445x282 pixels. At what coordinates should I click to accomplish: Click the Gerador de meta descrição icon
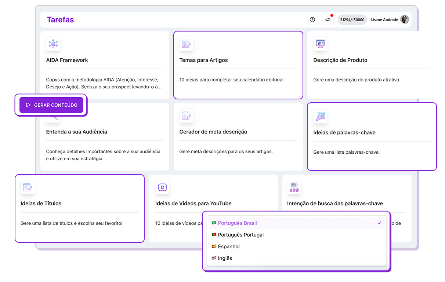[187, 116]
